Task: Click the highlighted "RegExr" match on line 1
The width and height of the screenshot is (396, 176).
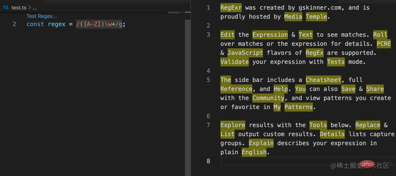Action: 231,8
